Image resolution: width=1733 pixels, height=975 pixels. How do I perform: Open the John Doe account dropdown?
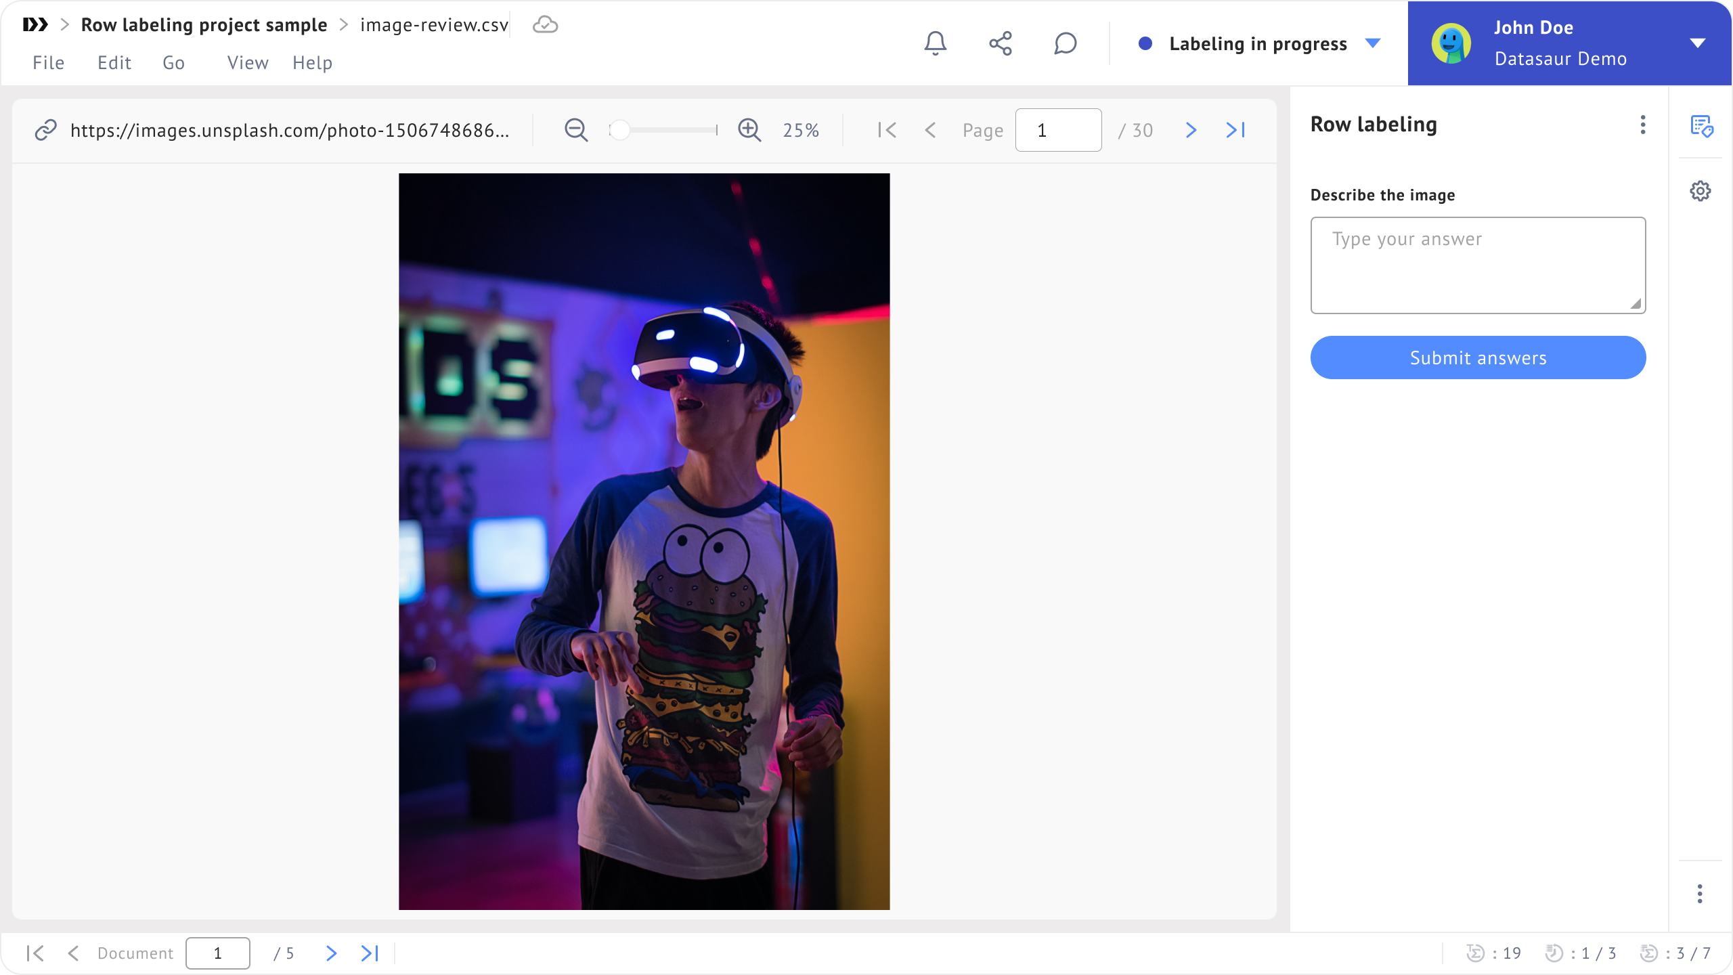coord(1697,43)
